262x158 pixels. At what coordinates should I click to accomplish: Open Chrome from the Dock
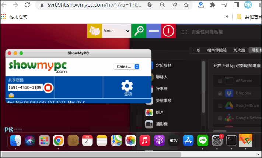(59, 140)
